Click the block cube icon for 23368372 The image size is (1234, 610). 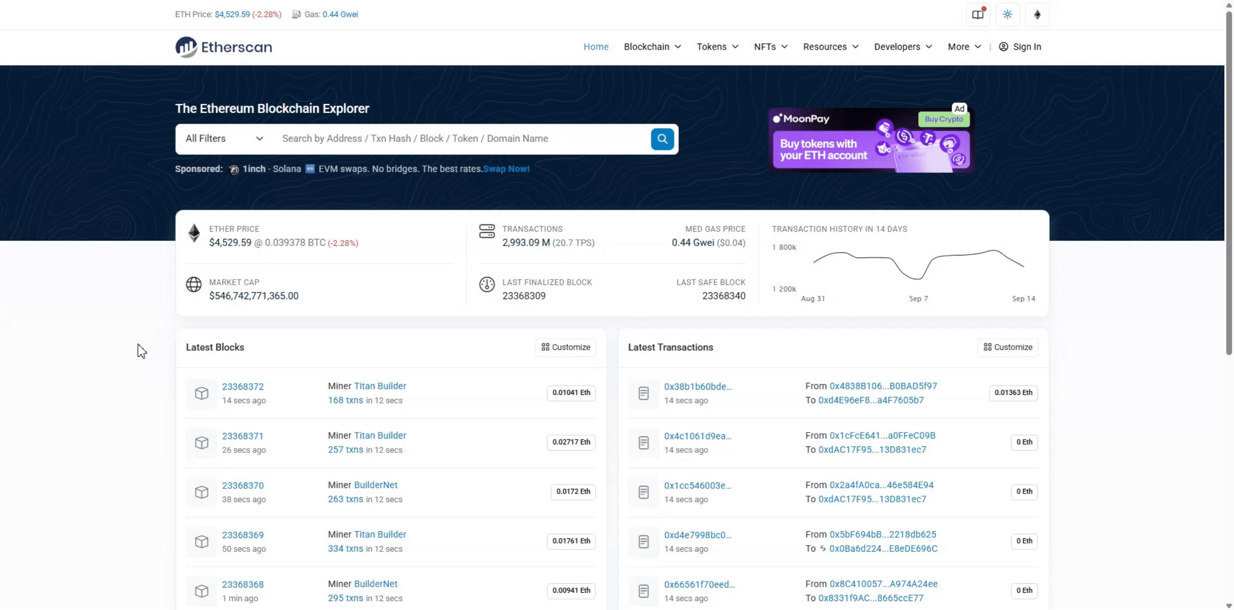202,393
